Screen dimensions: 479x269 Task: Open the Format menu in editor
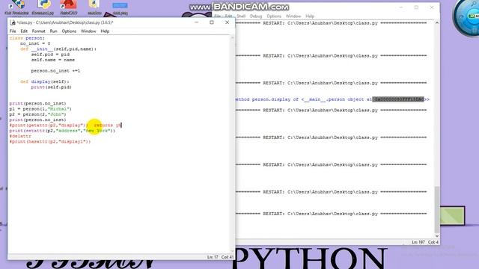tap(38, 31)
